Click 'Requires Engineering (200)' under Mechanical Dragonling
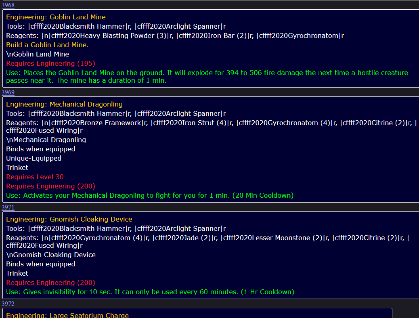Screen dimensions: 419x318 (x=51, y=186)
